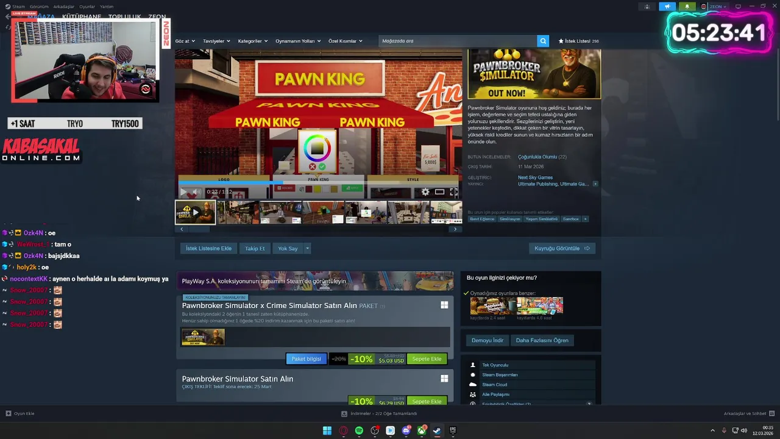This screenshot has width=780, height=439.
Task: Open Spotify from the taskbar
Action: click(x=359, y=430)
